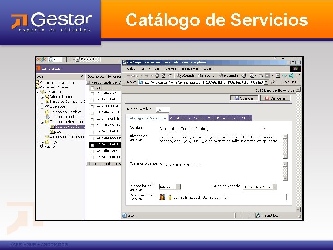Open the Edición menu in Internet Explorer
This screenshot has height=250, width=333.
pos(146,69)
